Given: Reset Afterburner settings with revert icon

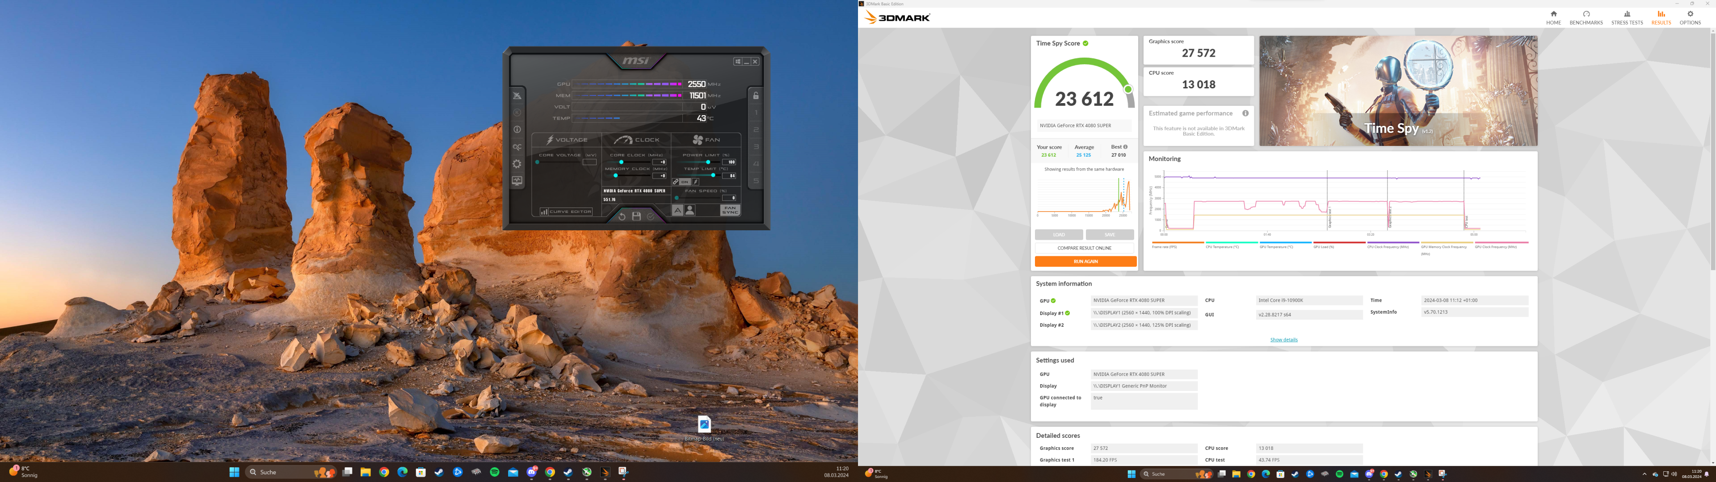Looking at the screenshot, I should 622,216.
